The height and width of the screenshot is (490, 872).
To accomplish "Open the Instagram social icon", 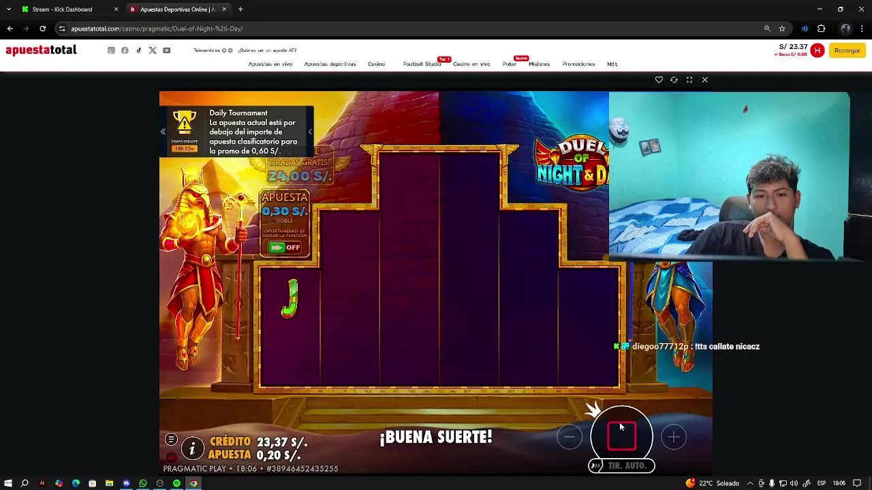I will (x=111, y=50).
